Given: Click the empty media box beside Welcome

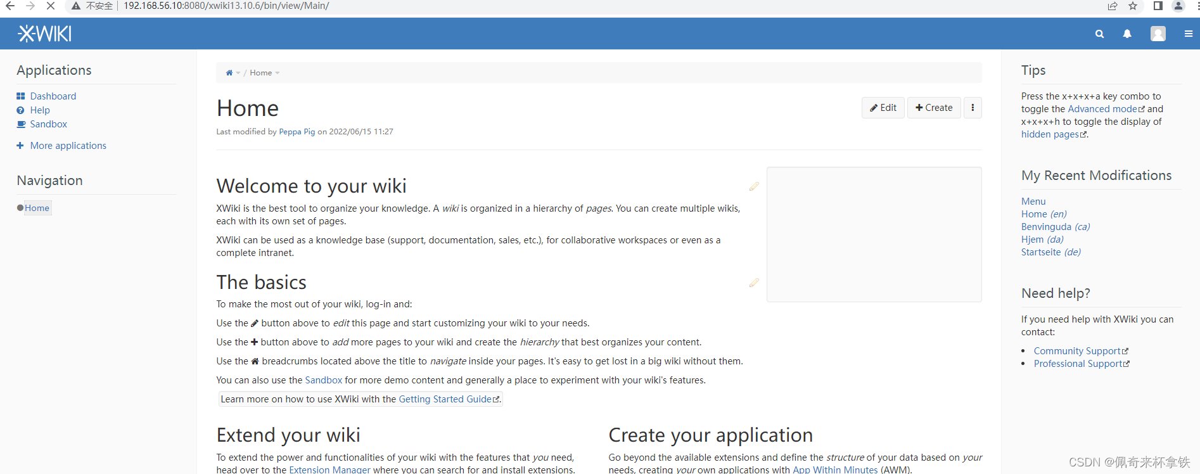Looking at the screenshot, I should click(874, 234).
